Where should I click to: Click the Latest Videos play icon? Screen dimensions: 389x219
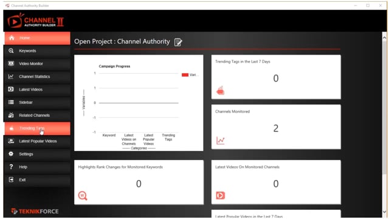pos(11,89)
